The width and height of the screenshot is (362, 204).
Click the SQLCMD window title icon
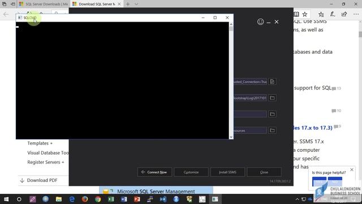tap(20, 18)
